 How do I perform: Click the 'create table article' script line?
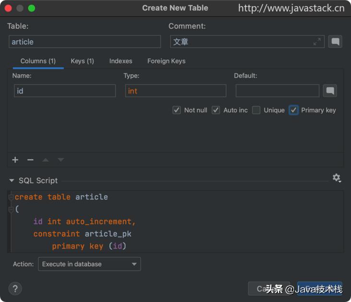(61, 197)
